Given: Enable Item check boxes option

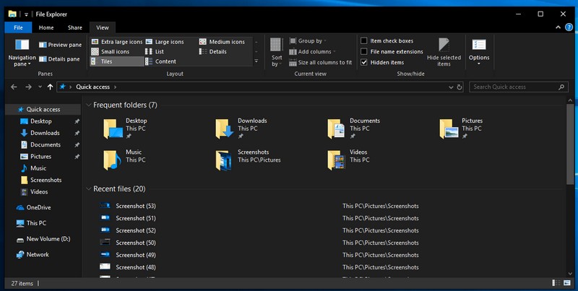Looking at the screenshot, I should pyautogui.click(x=365, y=41).
